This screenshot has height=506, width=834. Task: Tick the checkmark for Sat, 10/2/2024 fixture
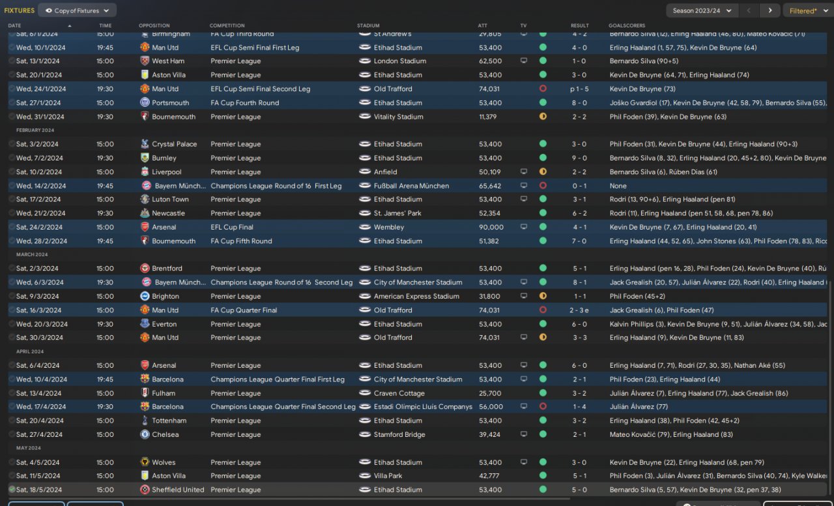click(x=12, y=172)
